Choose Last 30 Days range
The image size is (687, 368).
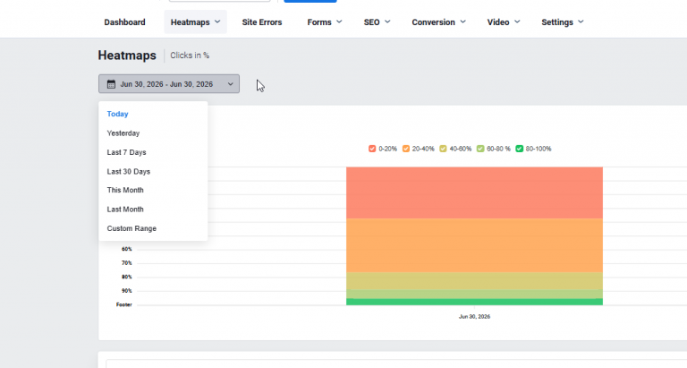[129, 172]
